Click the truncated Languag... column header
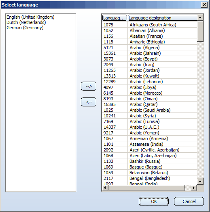Screen dimensions: 210x212 coord(115,18)
